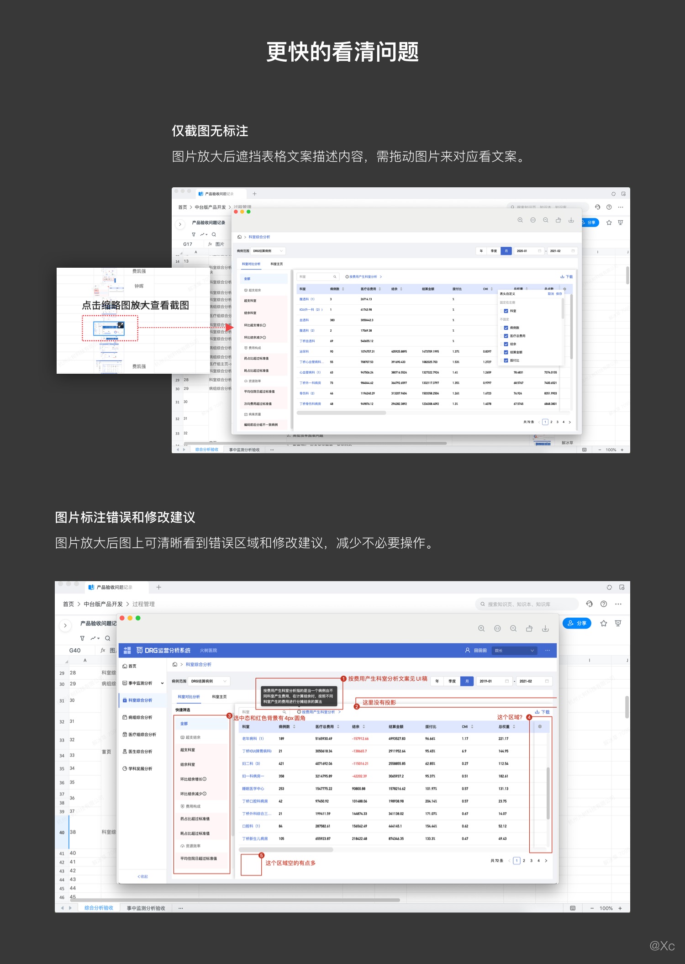Click window-settings icon at annotated screenshot's title bar
Viewport: 685px width, 964px height.
622,587
